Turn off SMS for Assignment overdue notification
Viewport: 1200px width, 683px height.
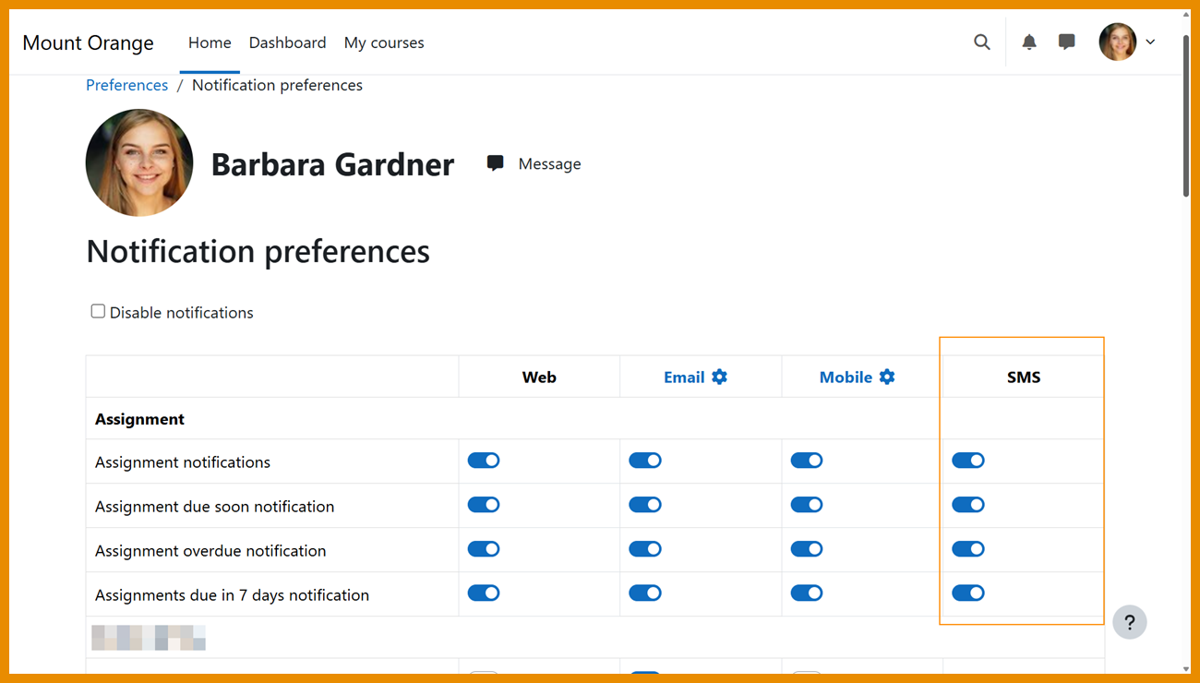(968, 549)
